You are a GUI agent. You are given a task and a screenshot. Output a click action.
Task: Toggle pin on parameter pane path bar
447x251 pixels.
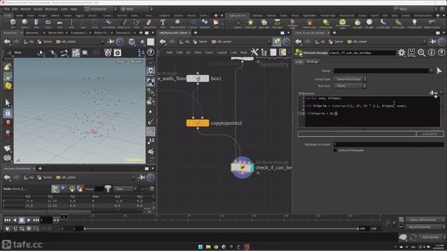tap(433, 42)
